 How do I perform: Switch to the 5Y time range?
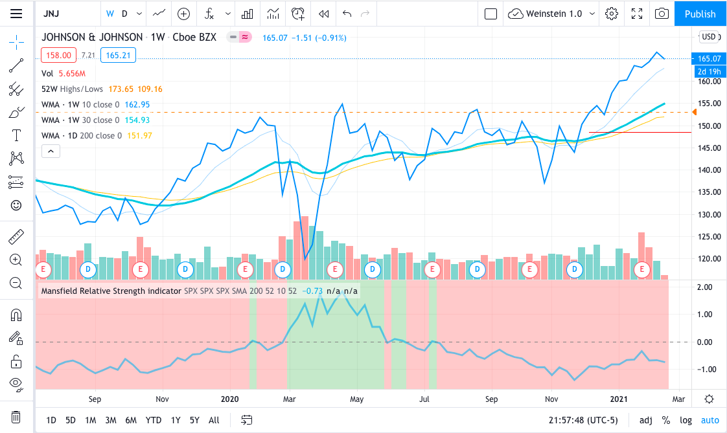194,420
